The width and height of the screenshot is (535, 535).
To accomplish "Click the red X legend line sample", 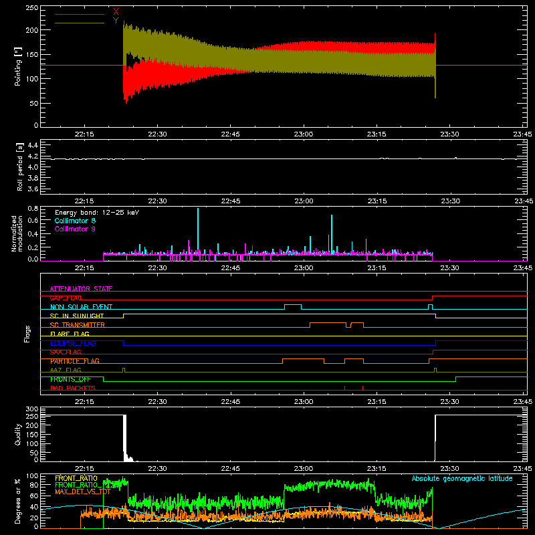I will [x=80, y=14].
